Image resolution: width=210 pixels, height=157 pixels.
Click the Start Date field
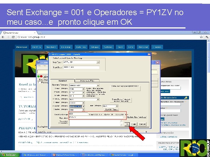81,67
